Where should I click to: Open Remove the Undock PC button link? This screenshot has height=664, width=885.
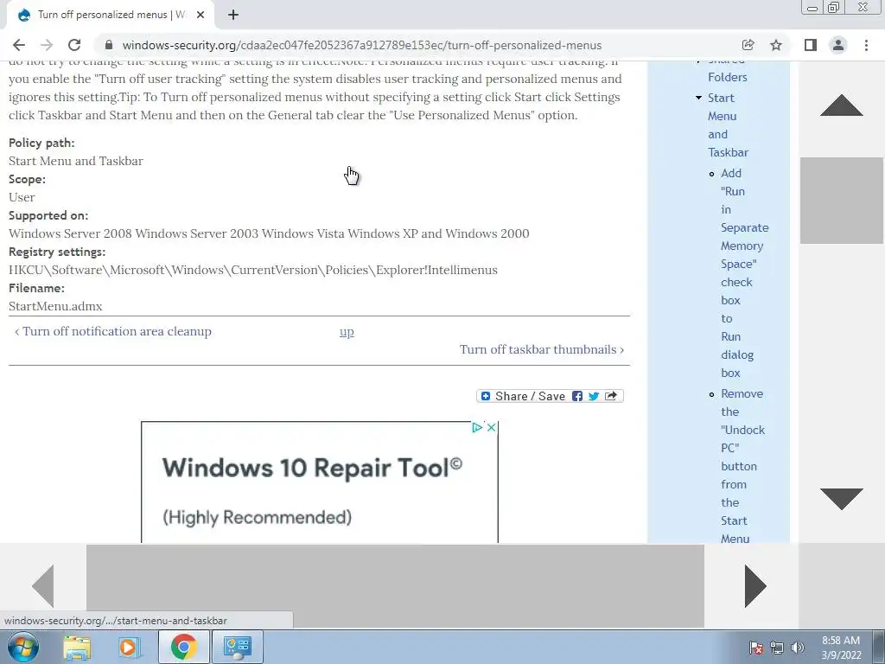coord(742,466)
